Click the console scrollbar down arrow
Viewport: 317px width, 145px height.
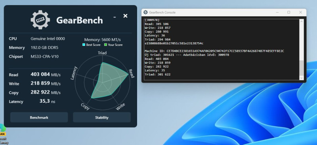coord(302,78)
